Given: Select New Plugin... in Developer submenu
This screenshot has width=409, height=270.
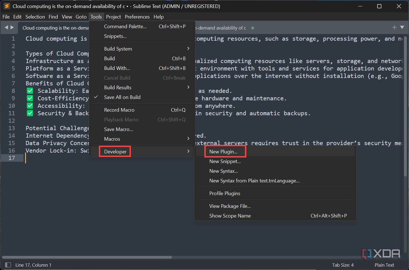Looking at the screenshot, I should pos(275,151).
